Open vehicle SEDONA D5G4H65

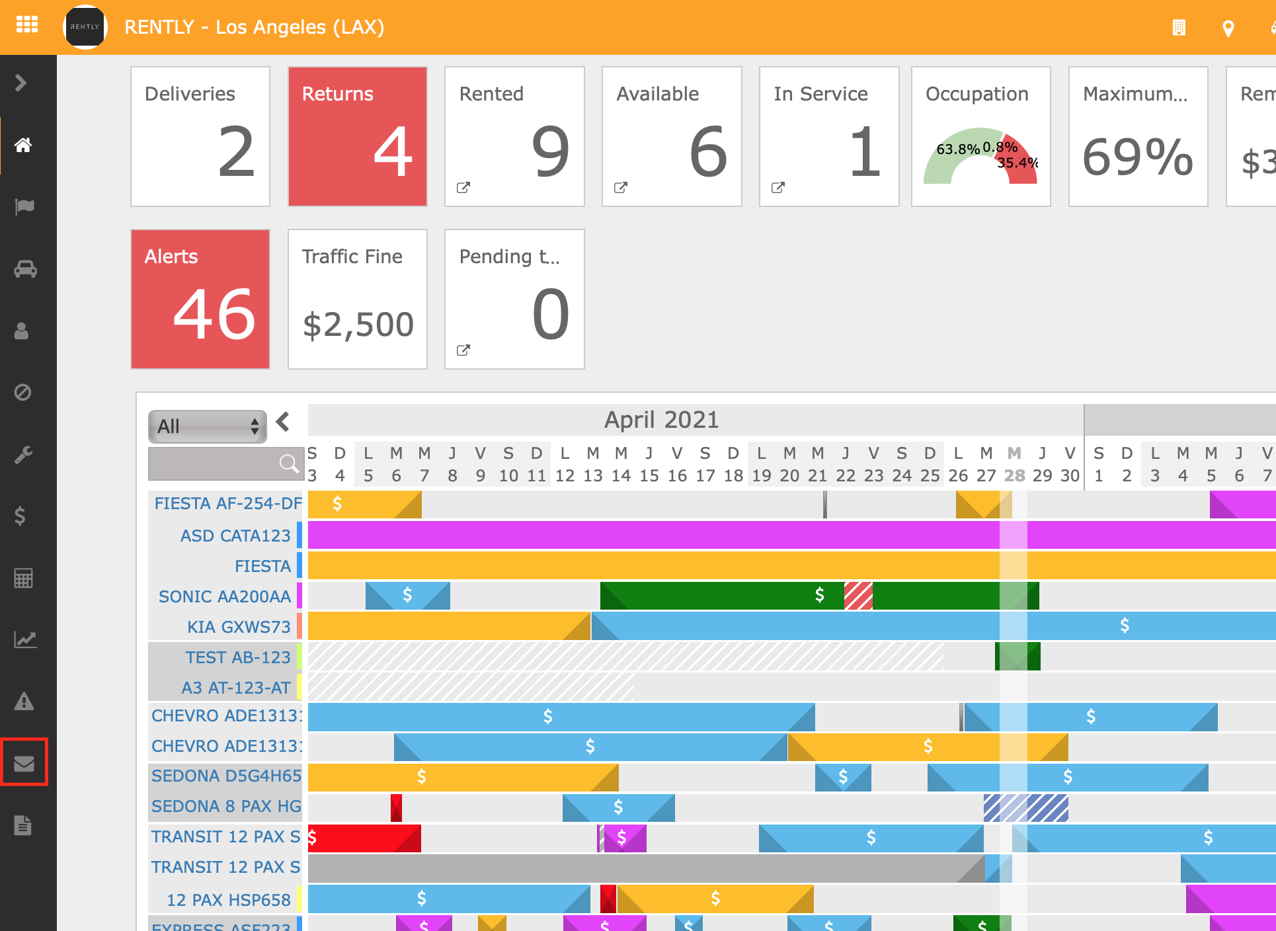click(226, 776)
